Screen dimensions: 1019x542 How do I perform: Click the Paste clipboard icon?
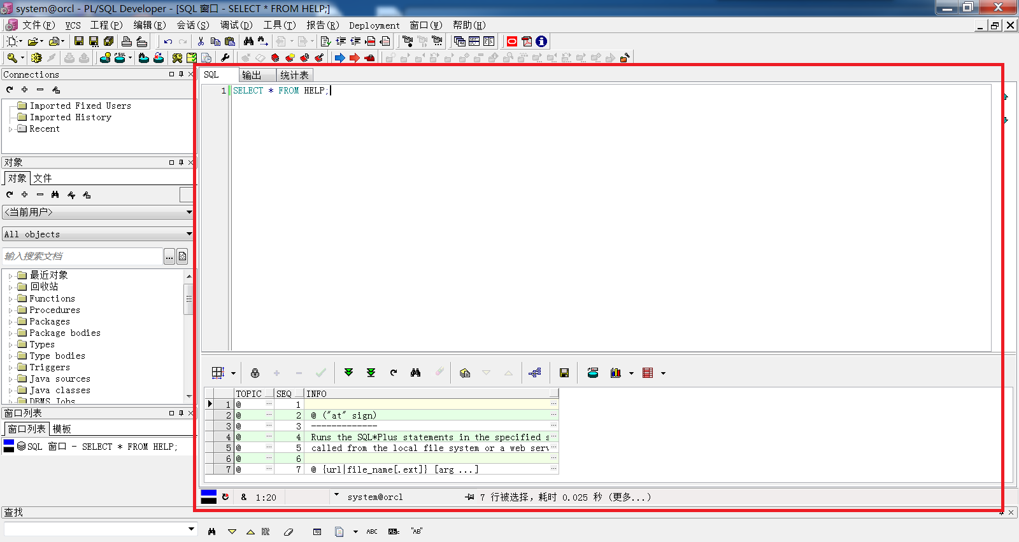pos(230,41)
